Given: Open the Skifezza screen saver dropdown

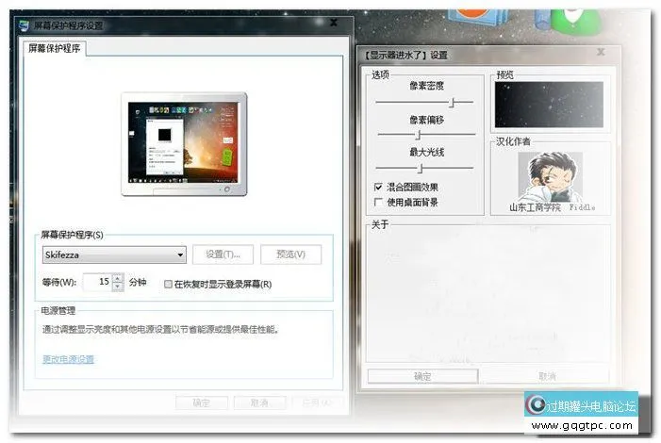Looking at the screenshot, I should (180, 254).
